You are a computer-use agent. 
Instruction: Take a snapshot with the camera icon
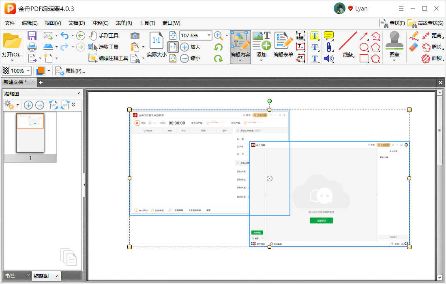tap(135, 36)
